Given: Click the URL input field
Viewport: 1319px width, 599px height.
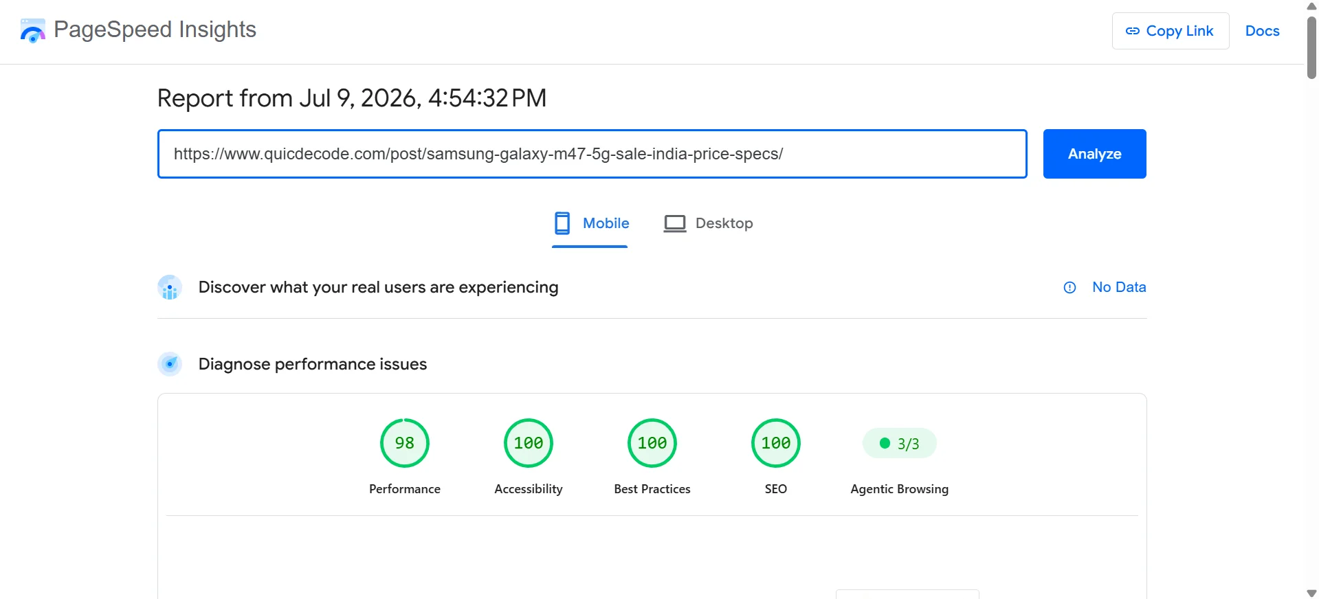Looking at the screenshot, I should click(x=592, y=154).
